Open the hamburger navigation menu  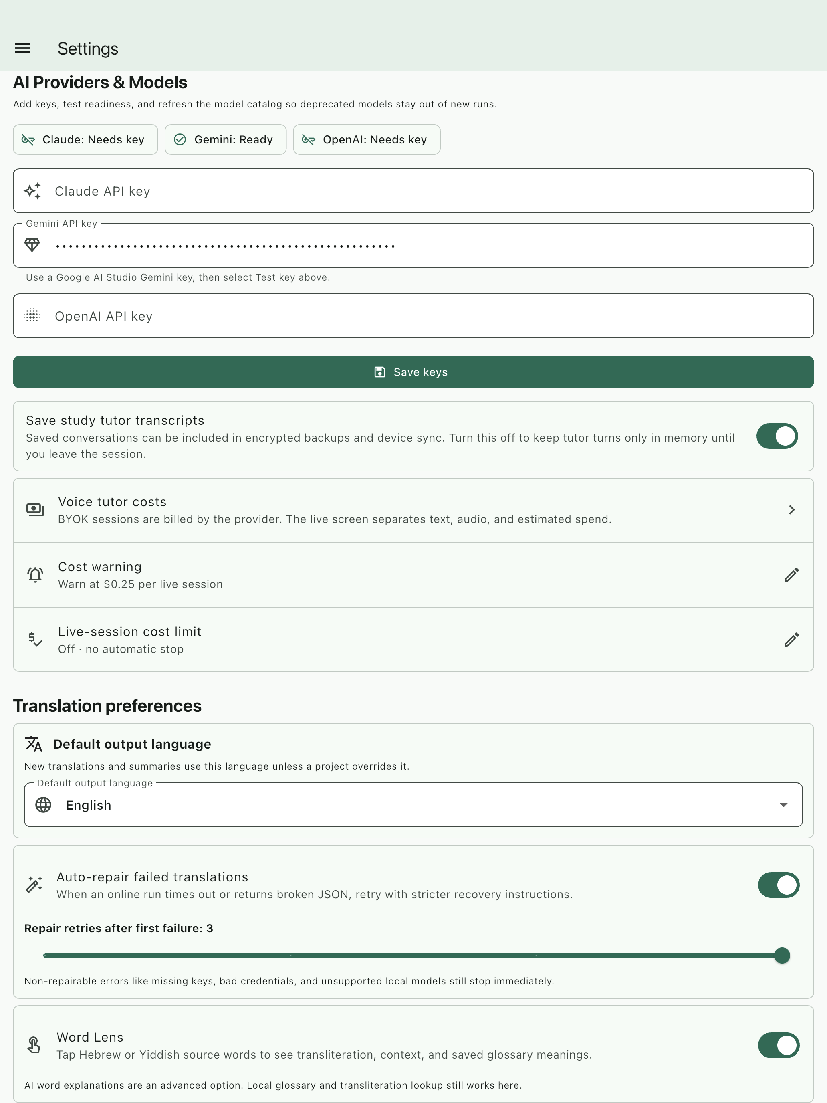[22, 48]
